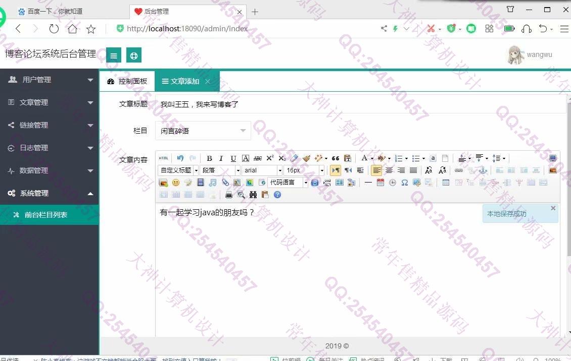
Task: Clear formatting with the eraser icon
Action: tap(294, 158)
